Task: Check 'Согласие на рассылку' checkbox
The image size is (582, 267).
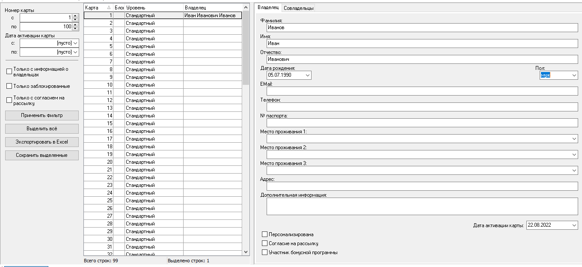Action: click(264, 243)
